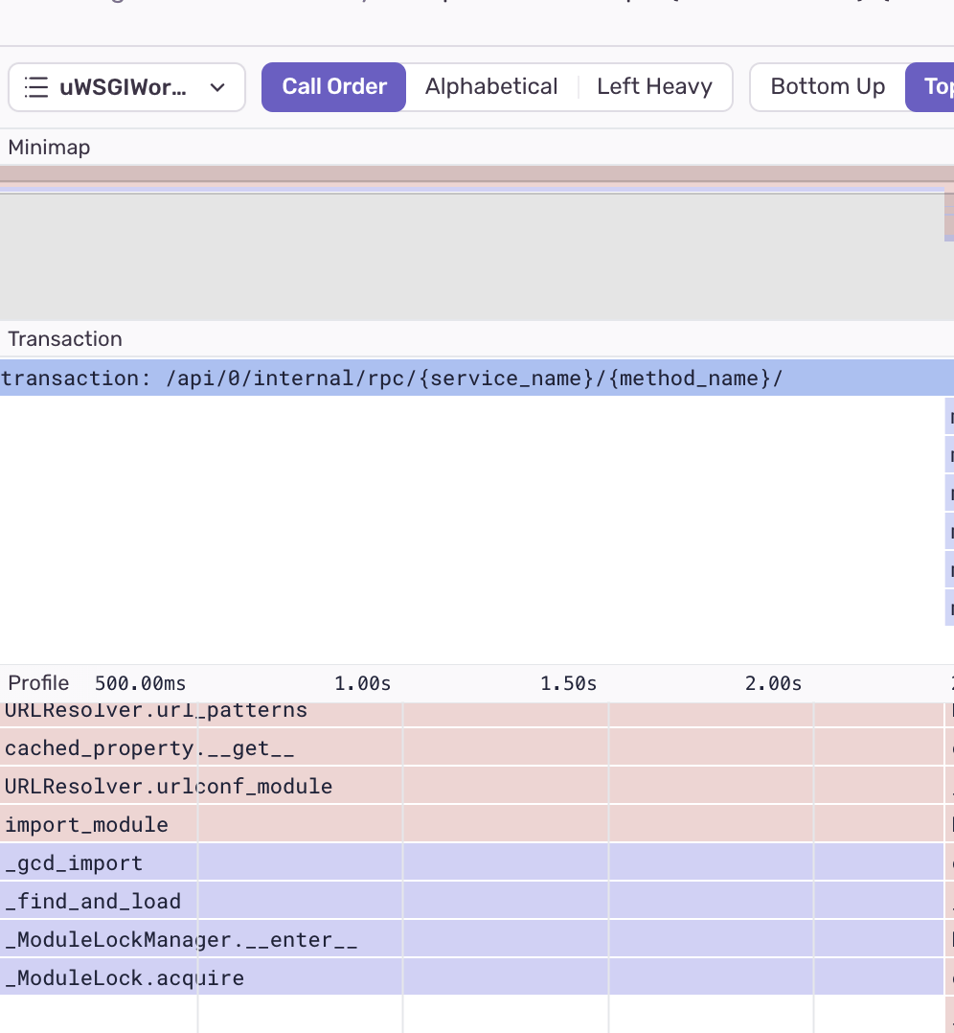The width and height of the screenshot is (954, 1033).
Task: Click the 2.00s mark on Profile timeline
Action: coord(773,683)
